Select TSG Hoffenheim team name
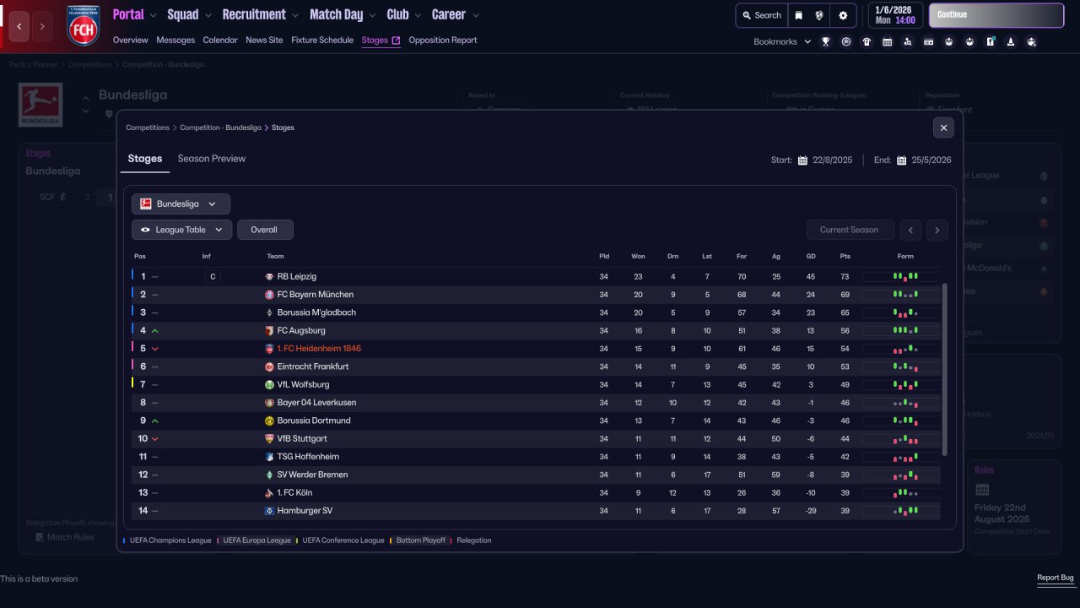The image size is (1080, 608). (310, 457)
